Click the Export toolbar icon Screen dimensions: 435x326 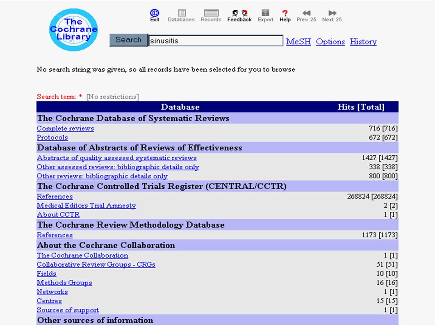pos(266,15)
